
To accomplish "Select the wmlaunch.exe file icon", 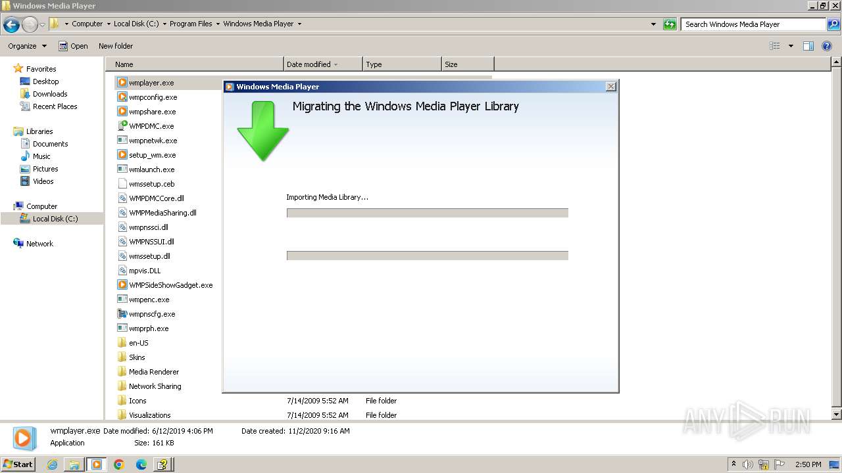I will (x=122, y=169).
